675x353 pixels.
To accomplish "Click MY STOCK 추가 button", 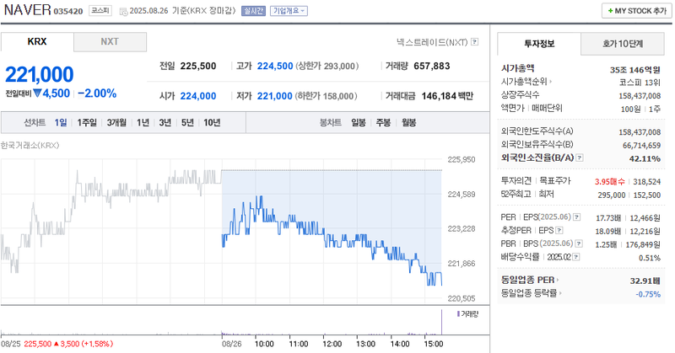I will point(637,11).
